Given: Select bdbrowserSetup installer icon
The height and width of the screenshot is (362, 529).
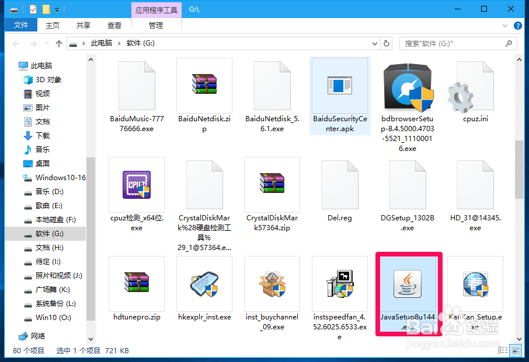Looking at the screenshot, I should coord(408,87).
